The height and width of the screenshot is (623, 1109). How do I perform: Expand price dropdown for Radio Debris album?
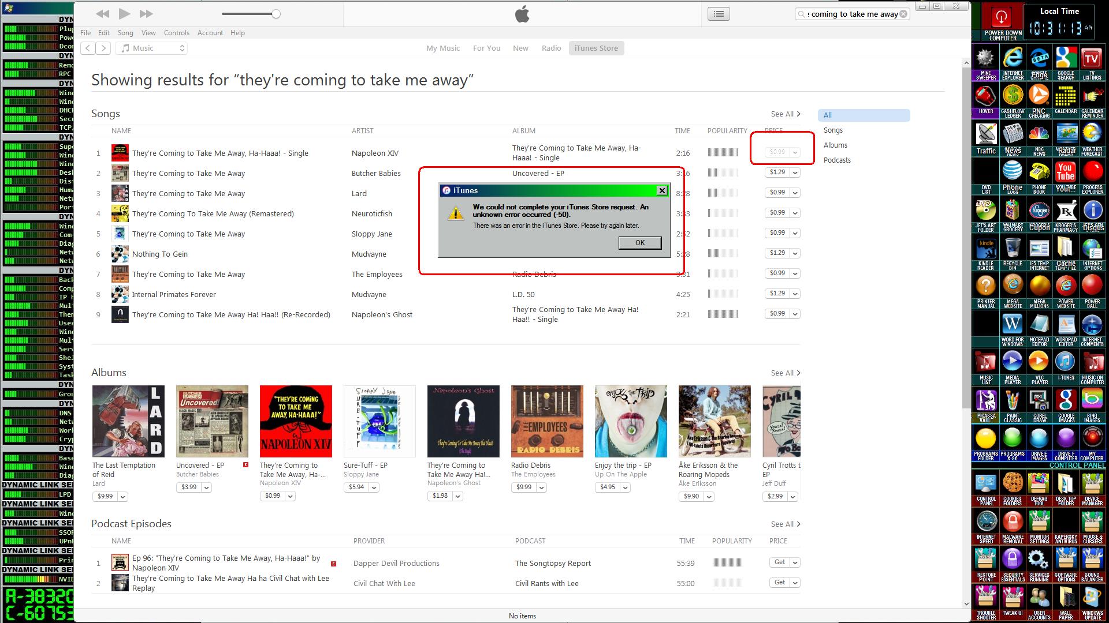click(542, 488)
